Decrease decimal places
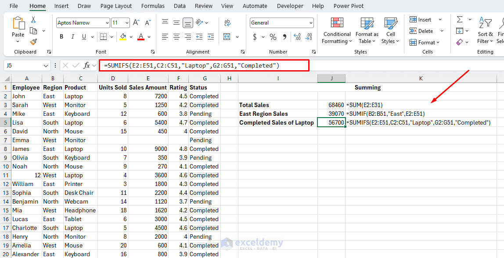Image resolution: width=504 pixels, height=258 pixels. click(309, 37)
